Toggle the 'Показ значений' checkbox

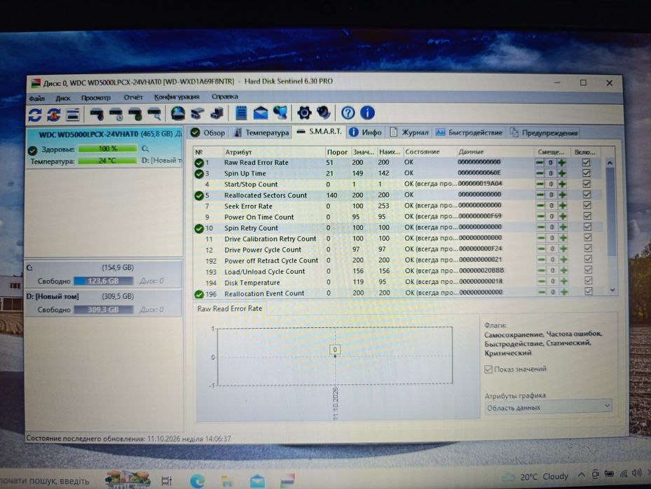click(488, 369)
